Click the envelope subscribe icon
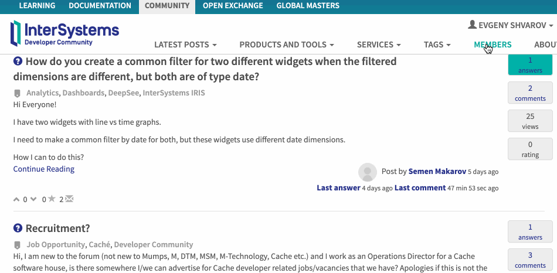This screenshot has height=273, width=557. click(69, 199)
